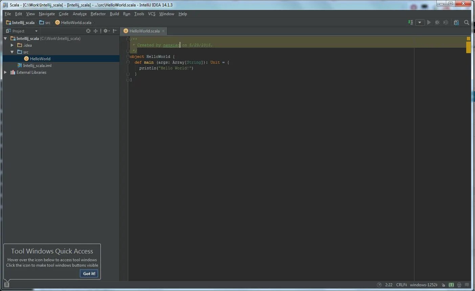Click the External Libraries icon
The width and height of the screenshot is (475, 291).
point(13,72)
